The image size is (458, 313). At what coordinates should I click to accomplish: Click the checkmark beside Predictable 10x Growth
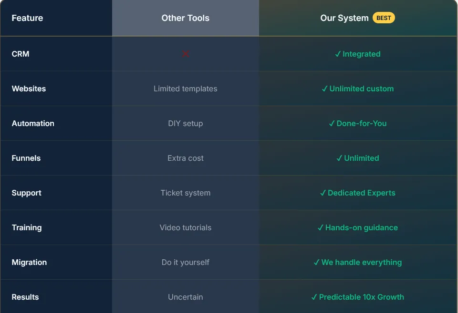314,297
